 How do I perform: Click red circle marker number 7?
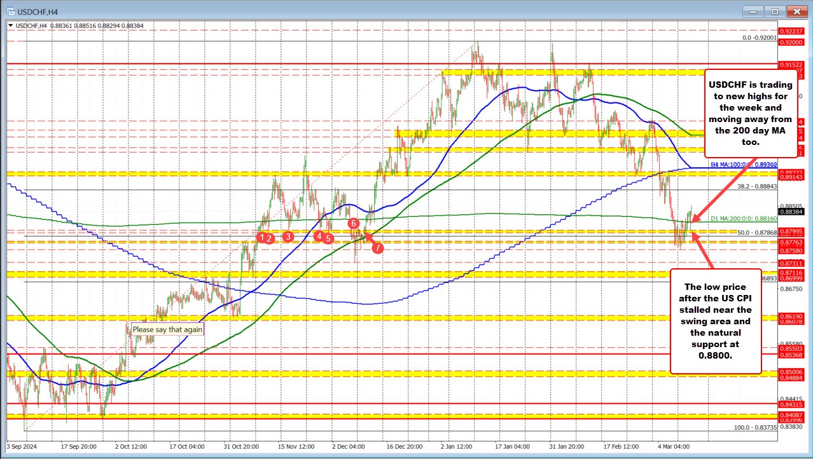click(377, 247)
